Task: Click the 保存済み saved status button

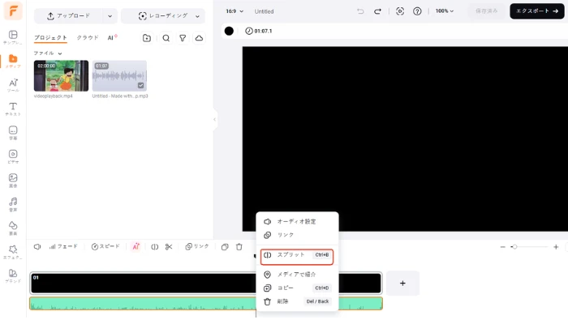Action: pos(487,11)
